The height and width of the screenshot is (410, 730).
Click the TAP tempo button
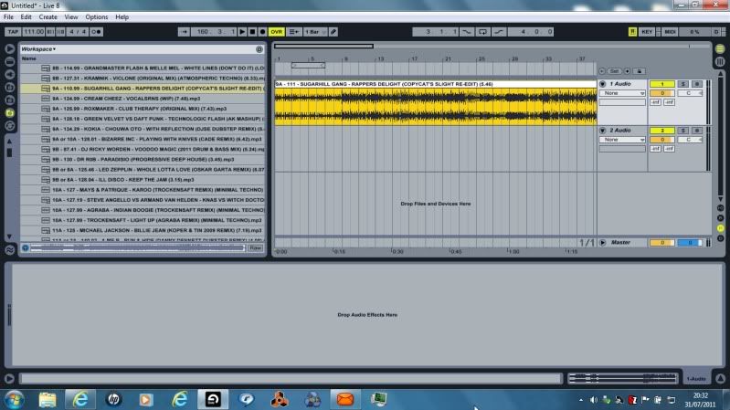[x=12, y=31]
